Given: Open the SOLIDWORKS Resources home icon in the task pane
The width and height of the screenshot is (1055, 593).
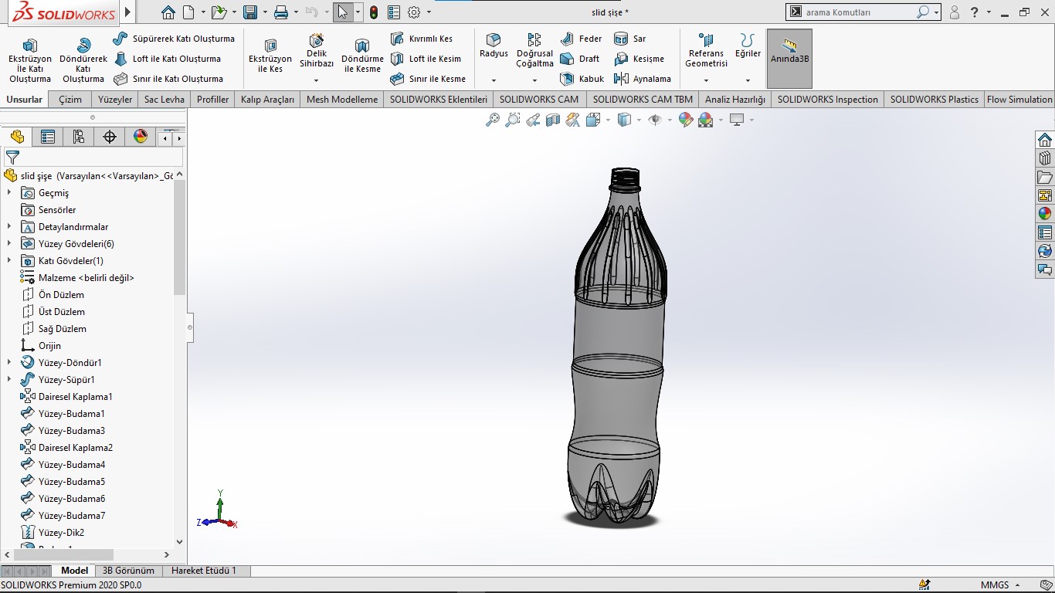Looking at the screenshot, I should [1045, 140].
